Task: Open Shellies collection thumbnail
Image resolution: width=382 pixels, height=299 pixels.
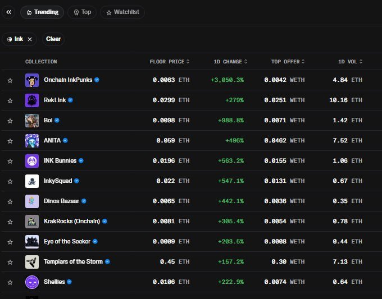Action: pos(32,282)
